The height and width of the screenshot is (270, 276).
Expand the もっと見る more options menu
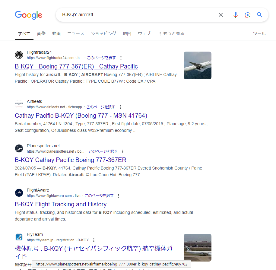pos(171,33)
